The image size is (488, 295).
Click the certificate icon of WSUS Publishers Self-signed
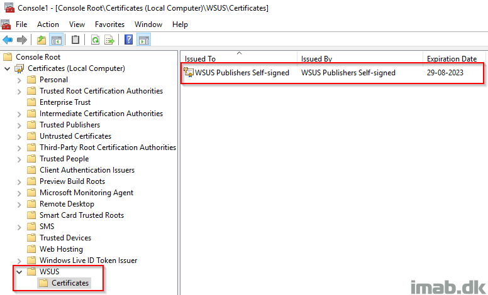tap(188, 72)
